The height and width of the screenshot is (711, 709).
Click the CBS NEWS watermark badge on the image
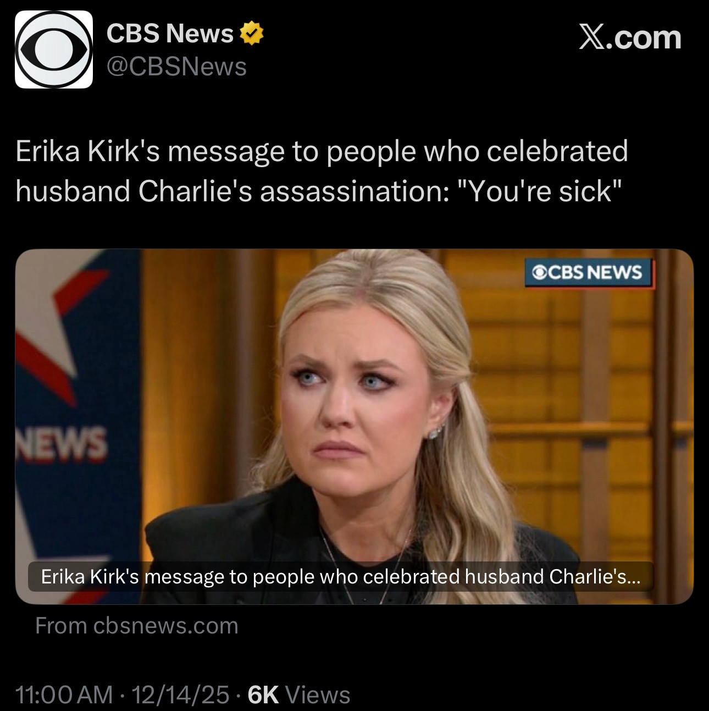[x=590, y=273]
